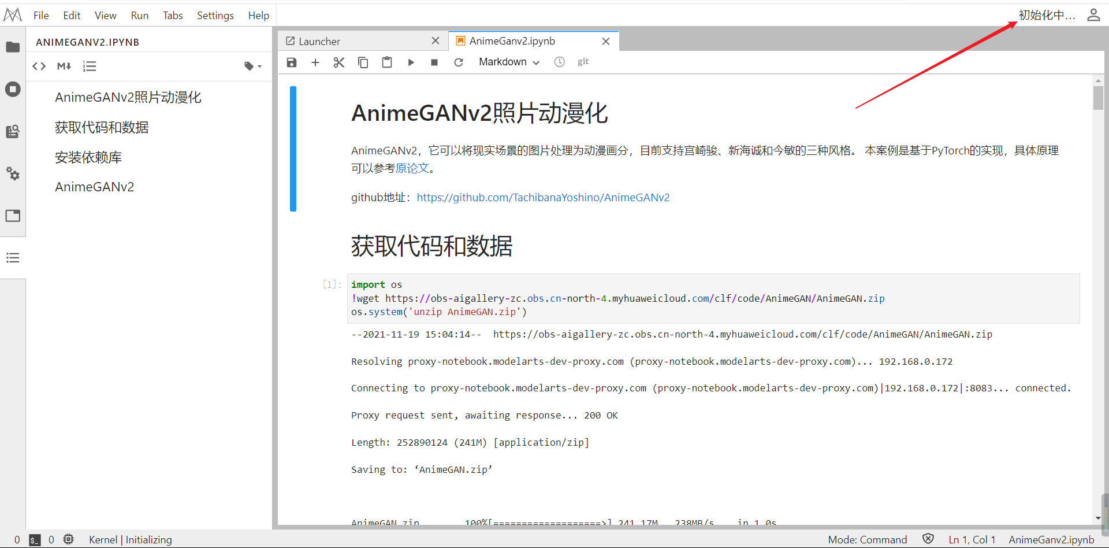
Task: Click Kernel | Initializing status text
Action: click(131, 540)
